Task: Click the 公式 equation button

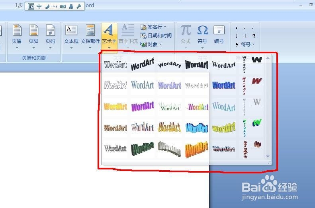Action: [186, 37]
